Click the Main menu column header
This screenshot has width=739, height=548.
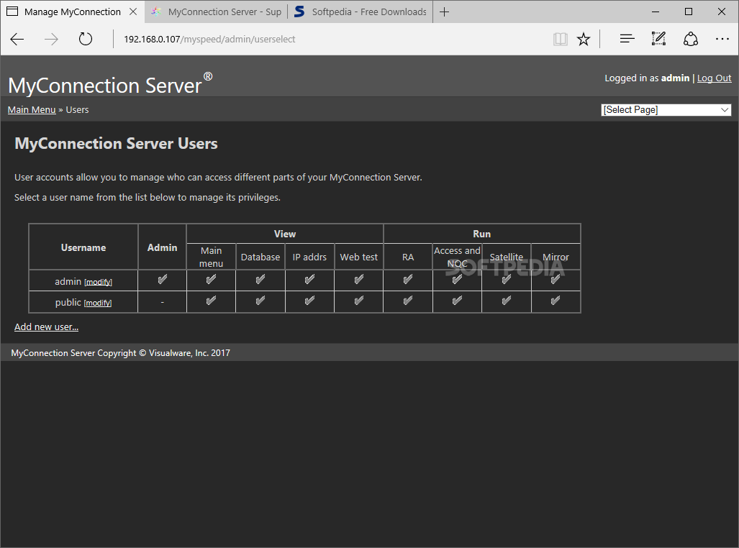coord(211,257)
